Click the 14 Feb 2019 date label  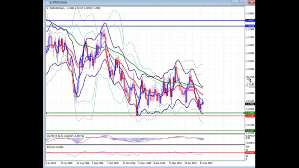(x=206, y=163)
